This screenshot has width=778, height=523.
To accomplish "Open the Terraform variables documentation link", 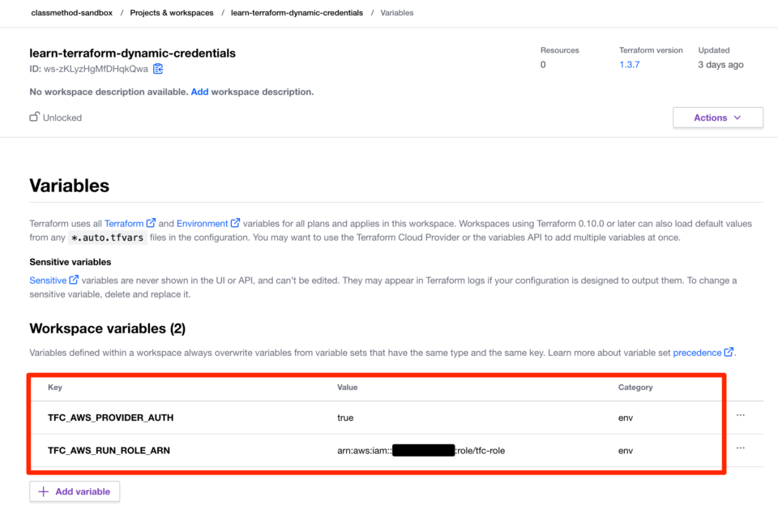I will click(x=123, y=223).
